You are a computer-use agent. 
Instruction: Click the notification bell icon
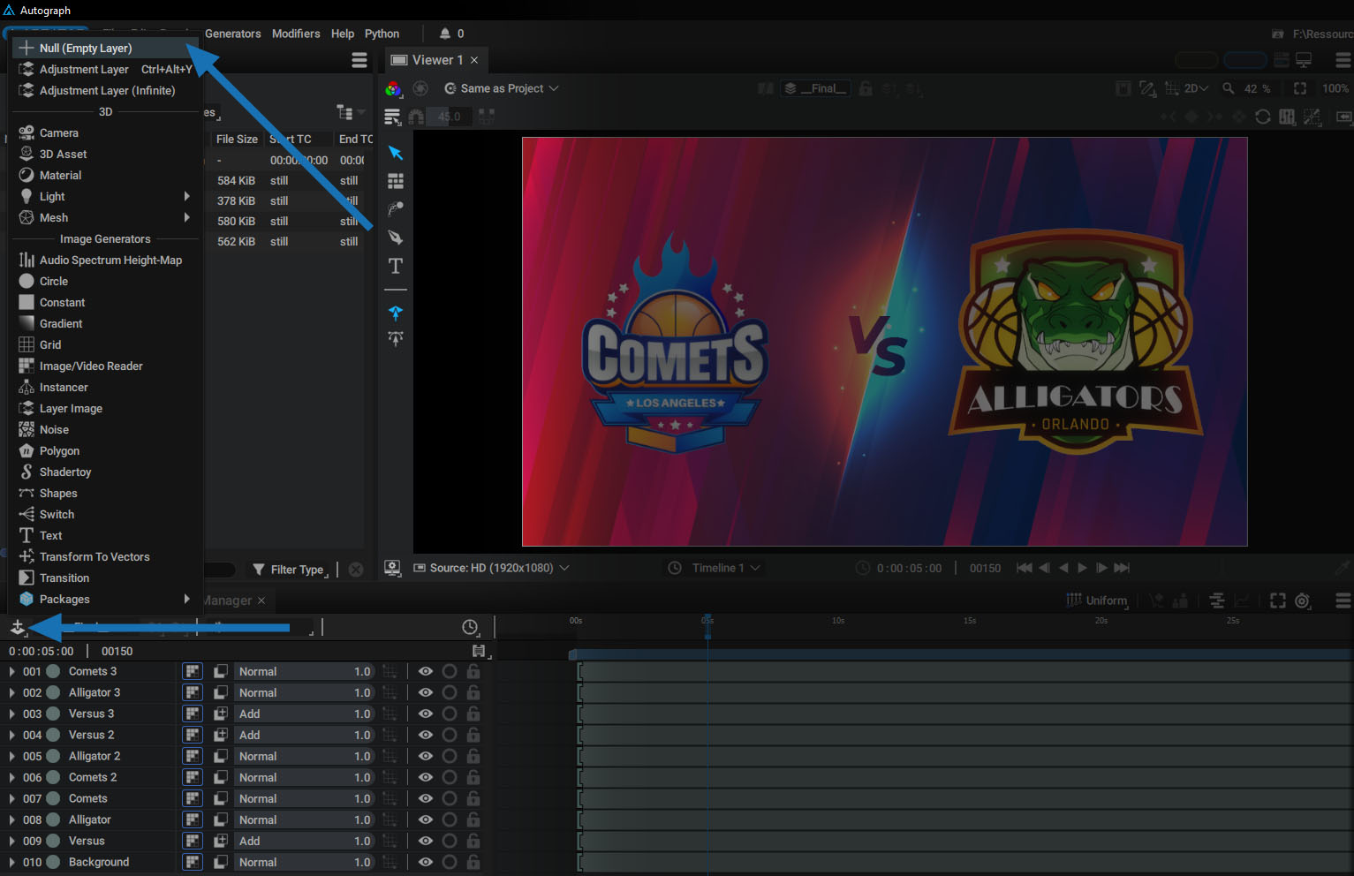pos(445,34)
